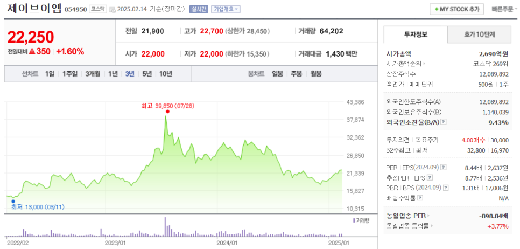
Task: Click the 실시간 button
Action: (x=199, y=9)
